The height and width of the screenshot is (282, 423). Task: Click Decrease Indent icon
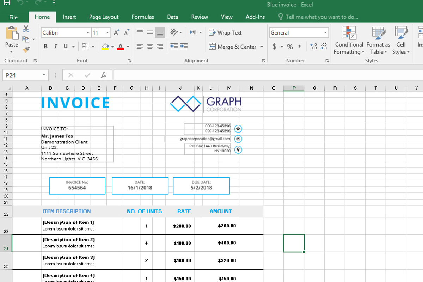[174, 47]
